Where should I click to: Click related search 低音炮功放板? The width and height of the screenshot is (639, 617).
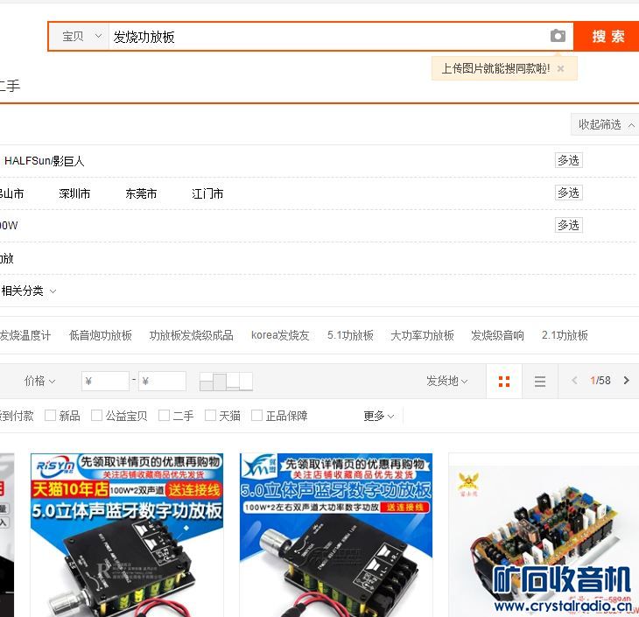101,335
